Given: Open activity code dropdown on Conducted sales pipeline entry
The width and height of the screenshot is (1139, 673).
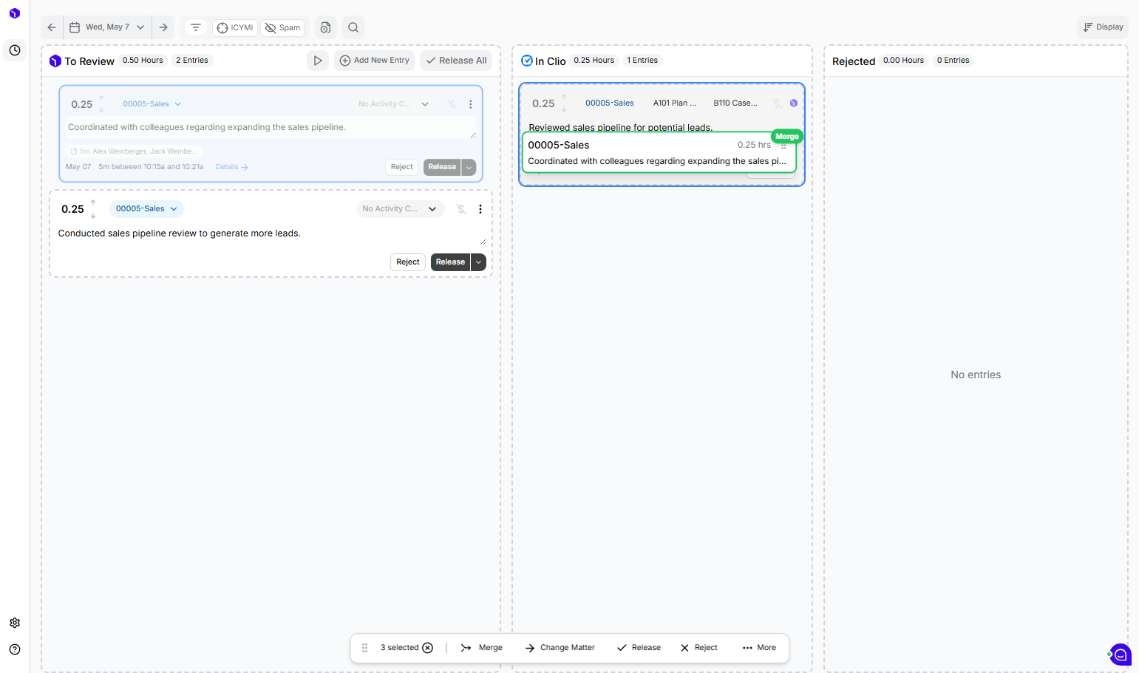Looking at the screenshot, I should tap(400, 209).
